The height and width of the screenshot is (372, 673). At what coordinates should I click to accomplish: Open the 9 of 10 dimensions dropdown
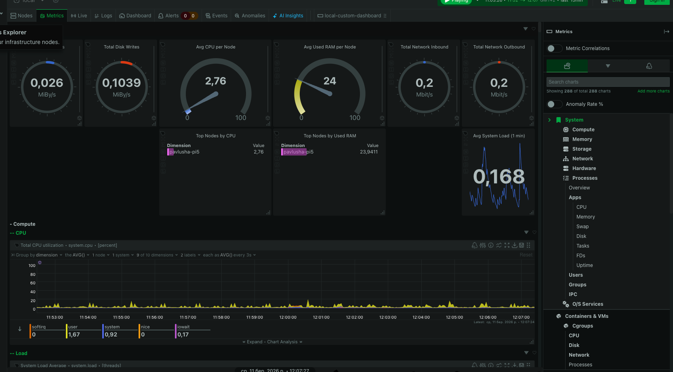(x=156, y=255)
